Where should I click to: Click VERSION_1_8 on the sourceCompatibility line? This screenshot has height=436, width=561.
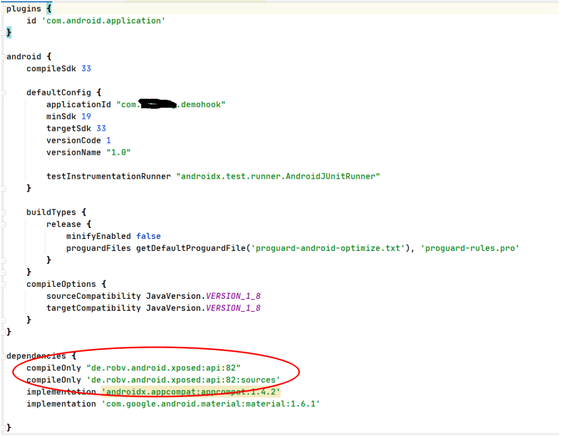233,296
